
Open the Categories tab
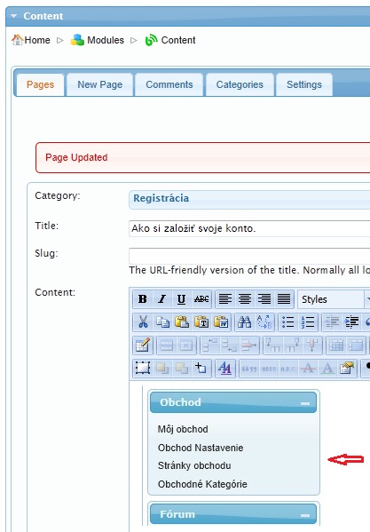pyautogui.click(x=240, y=84)
